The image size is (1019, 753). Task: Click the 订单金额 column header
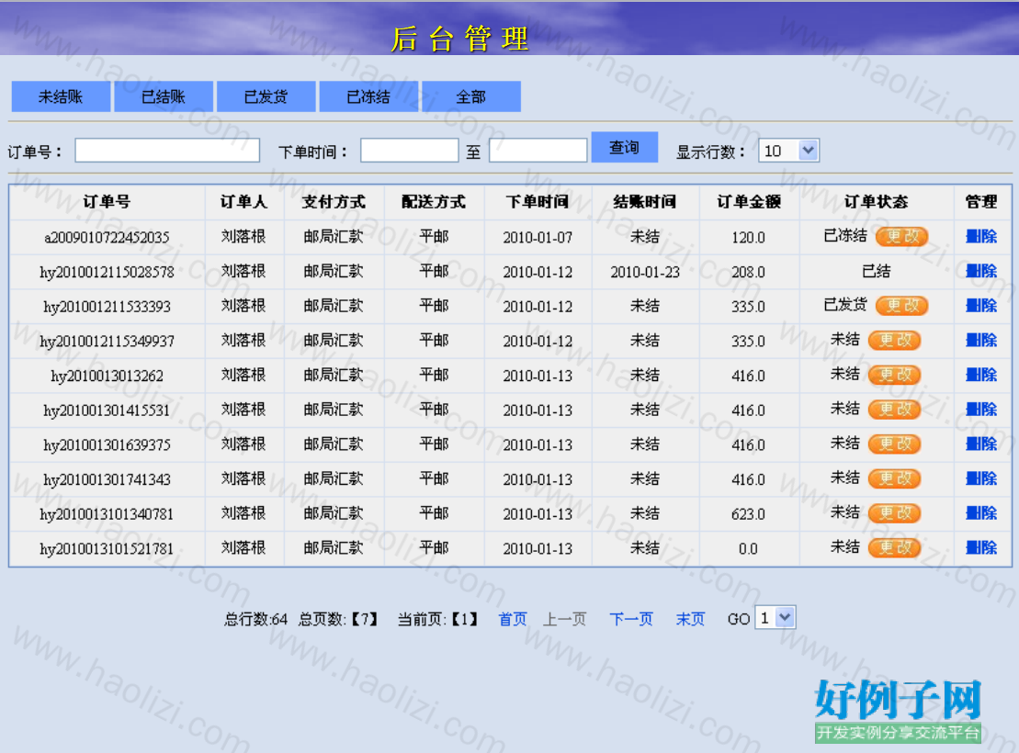[749, 202]
